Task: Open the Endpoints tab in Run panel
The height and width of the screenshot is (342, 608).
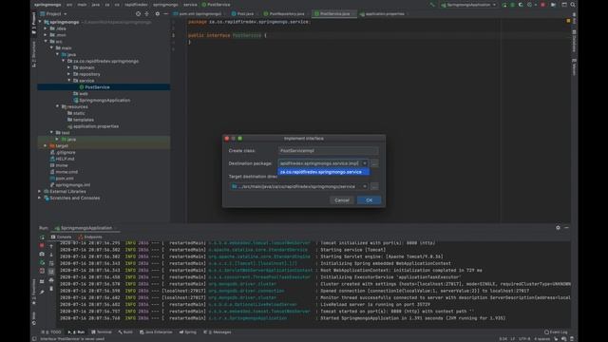Action: (90, 237)
